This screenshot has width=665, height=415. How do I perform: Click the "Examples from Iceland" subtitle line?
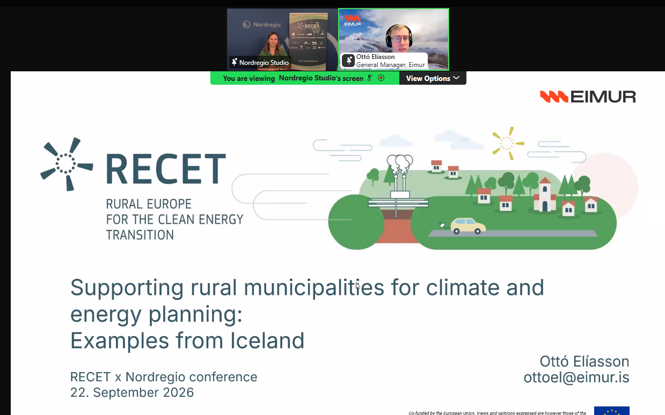tap(187, 340)
